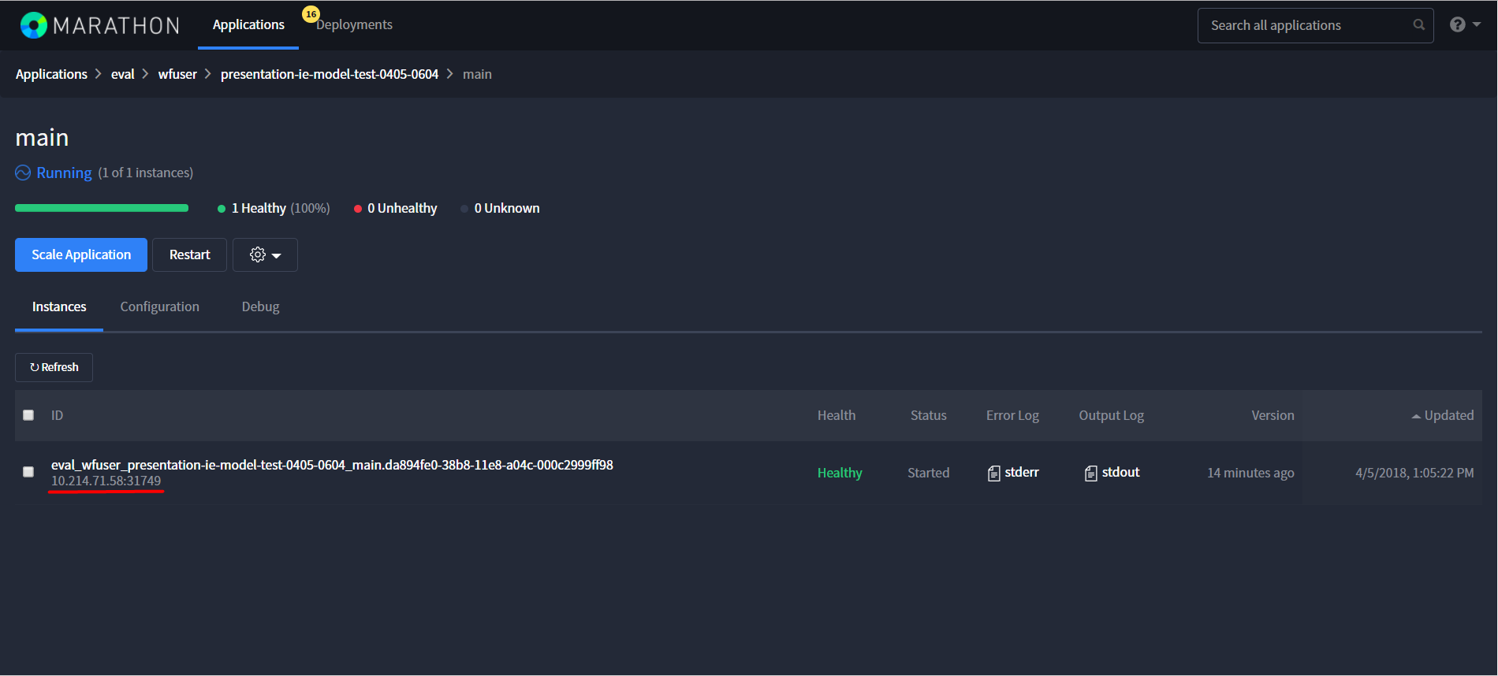The width and height of the screenshot is (1498, 676).
Task: Refresh the instances list
Action: tap(54, 367)
